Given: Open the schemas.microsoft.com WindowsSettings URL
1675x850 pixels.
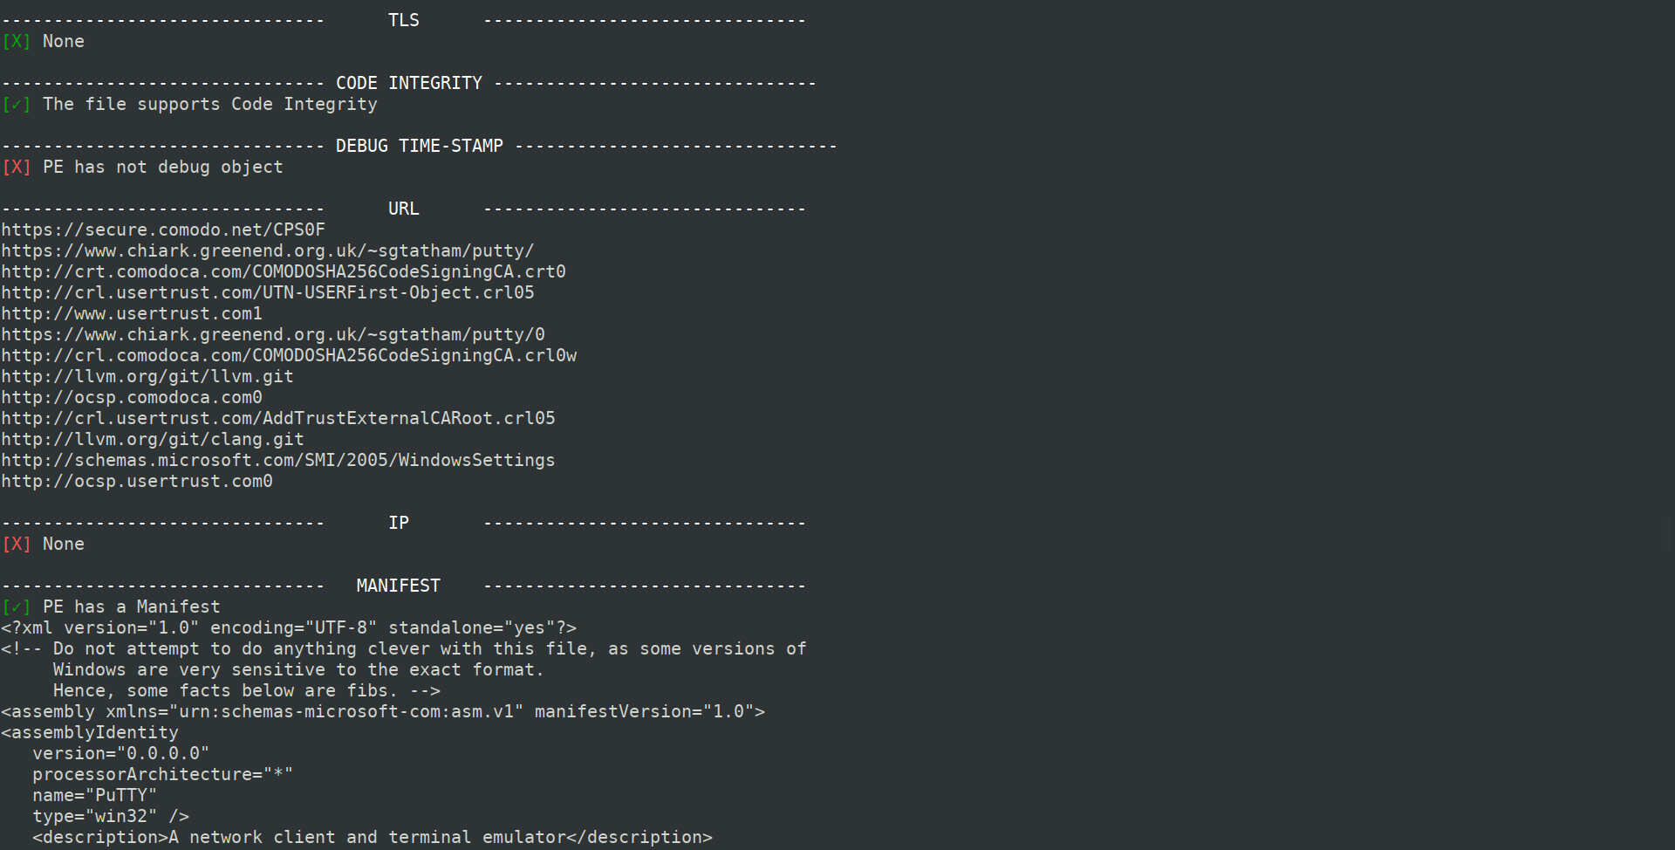Looking at the screenshot, I should coord(278,460).
